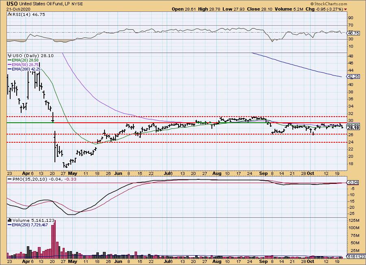Click the -0.04 PMO value tag on right
The image size is (366, 265).
[353, 182]
